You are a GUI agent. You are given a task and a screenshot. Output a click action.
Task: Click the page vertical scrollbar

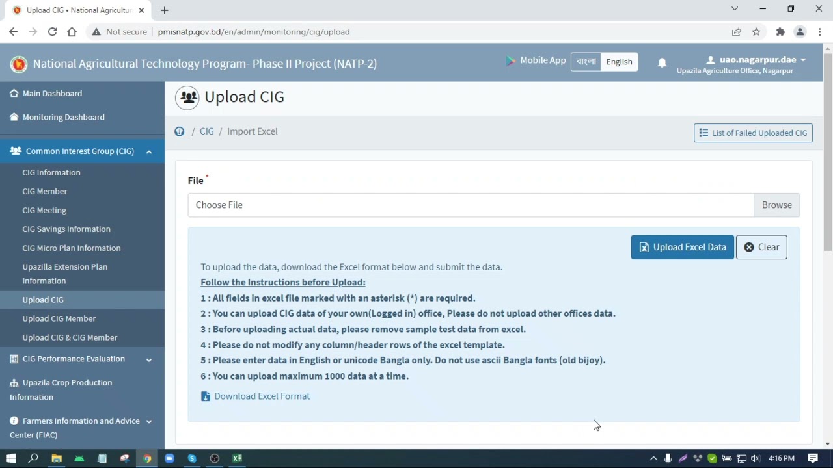pyautogui.click(x=828, y=153)
